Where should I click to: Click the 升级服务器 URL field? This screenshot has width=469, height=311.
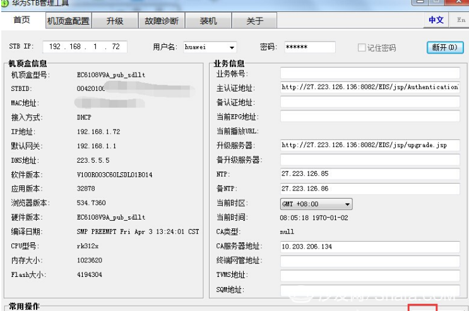[x=370, y=145]
